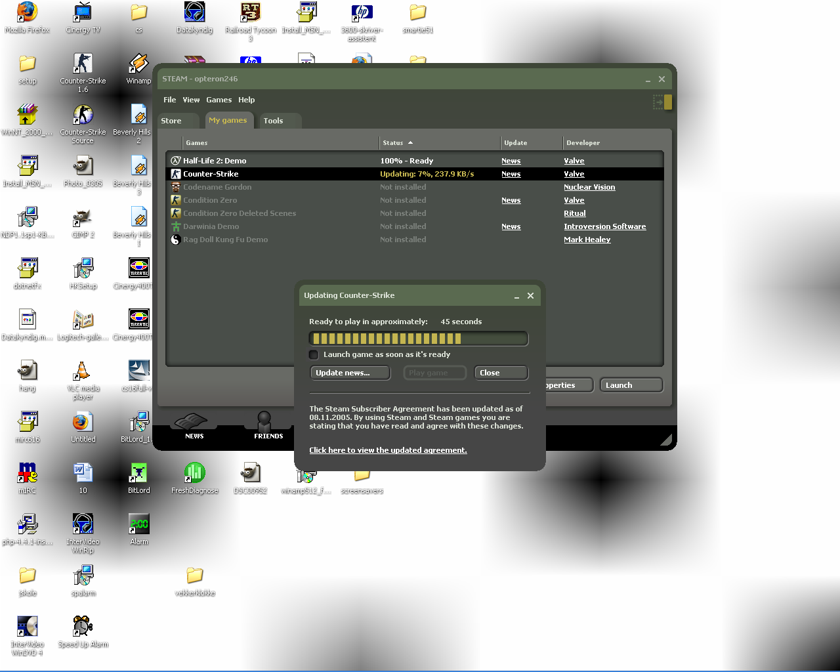
Task: Select the My games tab
Action: [x=228, y=120]
